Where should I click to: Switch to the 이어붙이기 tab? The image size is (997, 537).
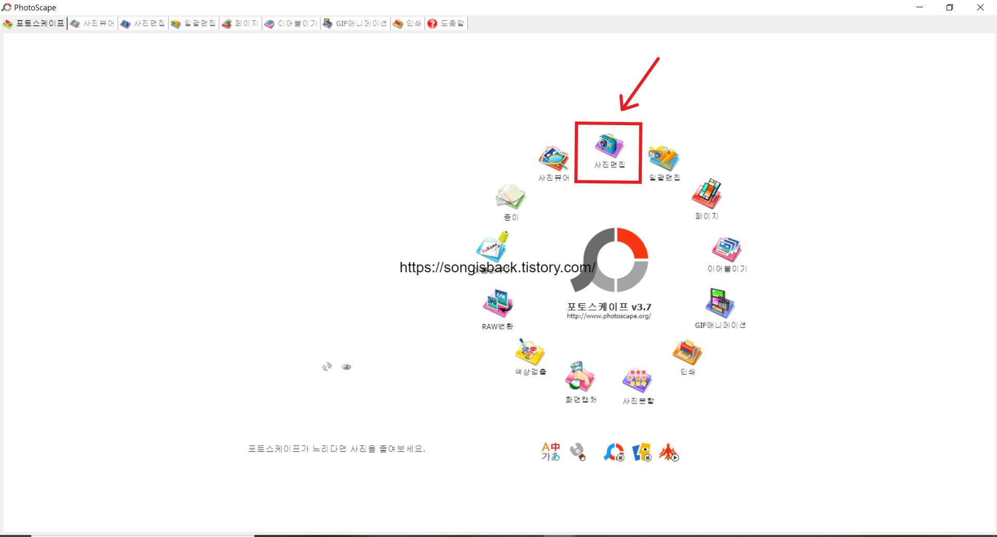[x=291, y=23]
